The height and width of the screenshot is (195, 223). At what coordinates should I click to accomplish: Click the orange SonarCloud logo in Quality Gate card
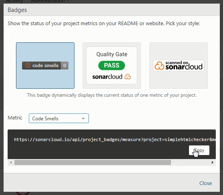pos(128,77)
